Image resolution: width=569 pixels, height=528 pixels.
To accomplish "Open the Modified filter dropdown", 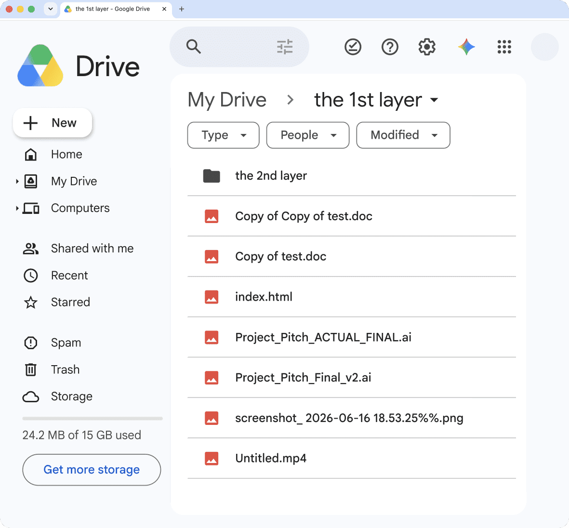I will 403,135.
